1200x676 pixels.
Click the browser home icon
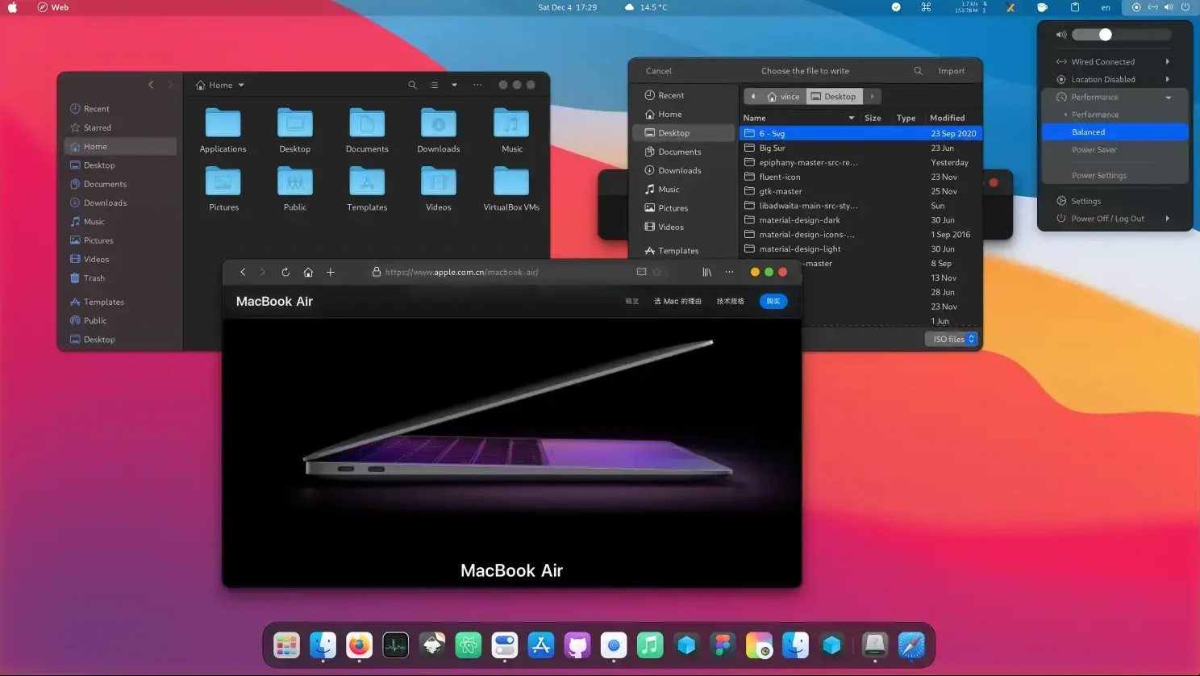[x=308, y=273]
